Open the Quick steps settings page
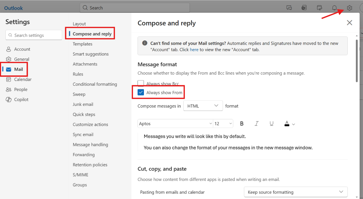363x199 pixels. click(84, 114)
